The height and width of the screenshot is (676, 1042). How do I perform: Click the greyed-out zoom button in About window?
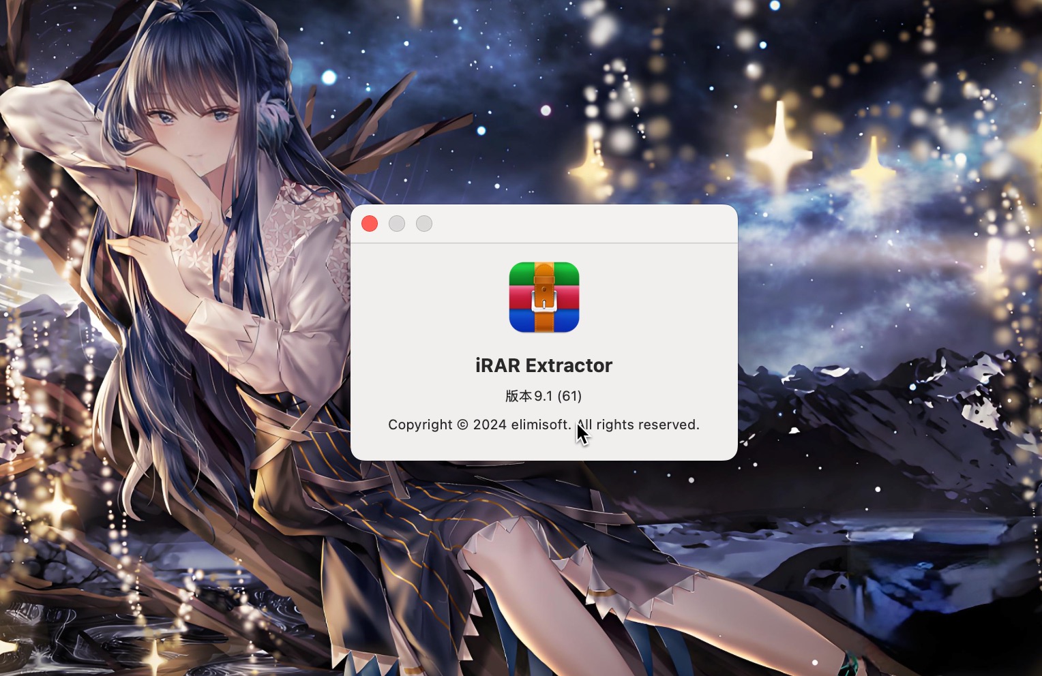tap(424, 224)
